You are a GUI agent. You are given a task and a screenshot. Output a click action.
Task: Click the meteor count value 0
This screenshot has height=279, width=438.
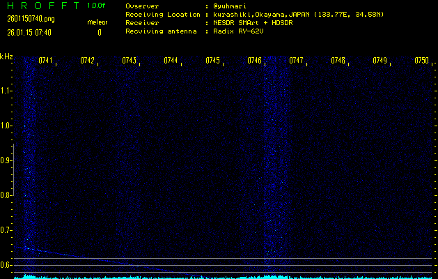(100, 33)
